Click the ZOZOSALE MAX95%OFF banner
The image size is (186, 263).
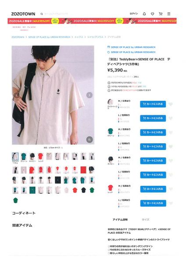click(92, 21)
